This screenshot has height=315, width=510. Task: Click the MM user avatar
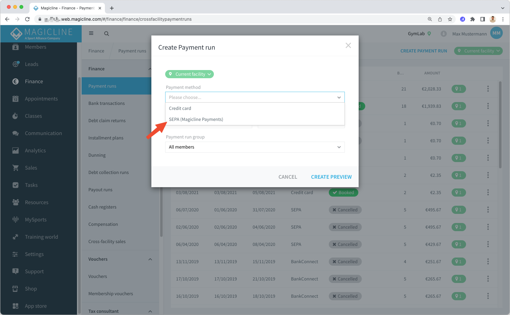[496, 33]
